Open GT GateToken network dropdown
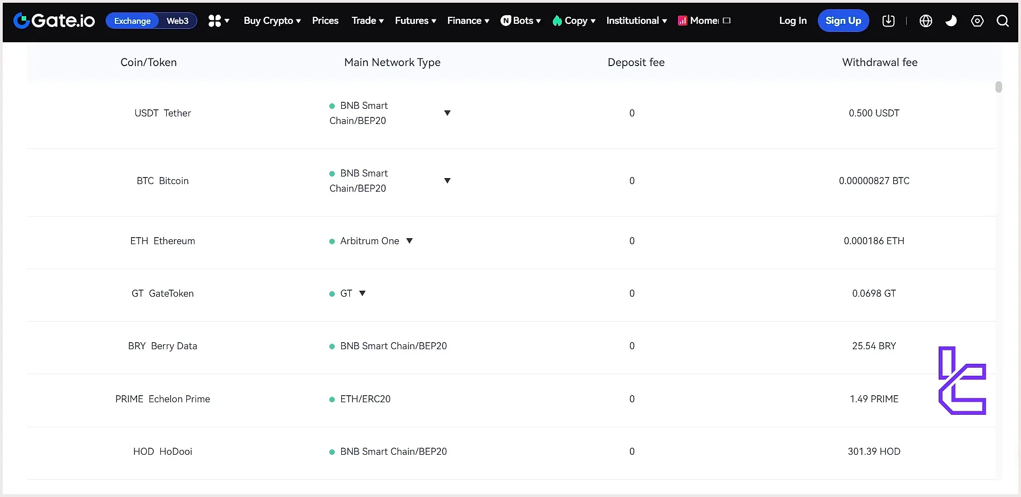This screenshot has width=1021, height=497. [362, 293]
